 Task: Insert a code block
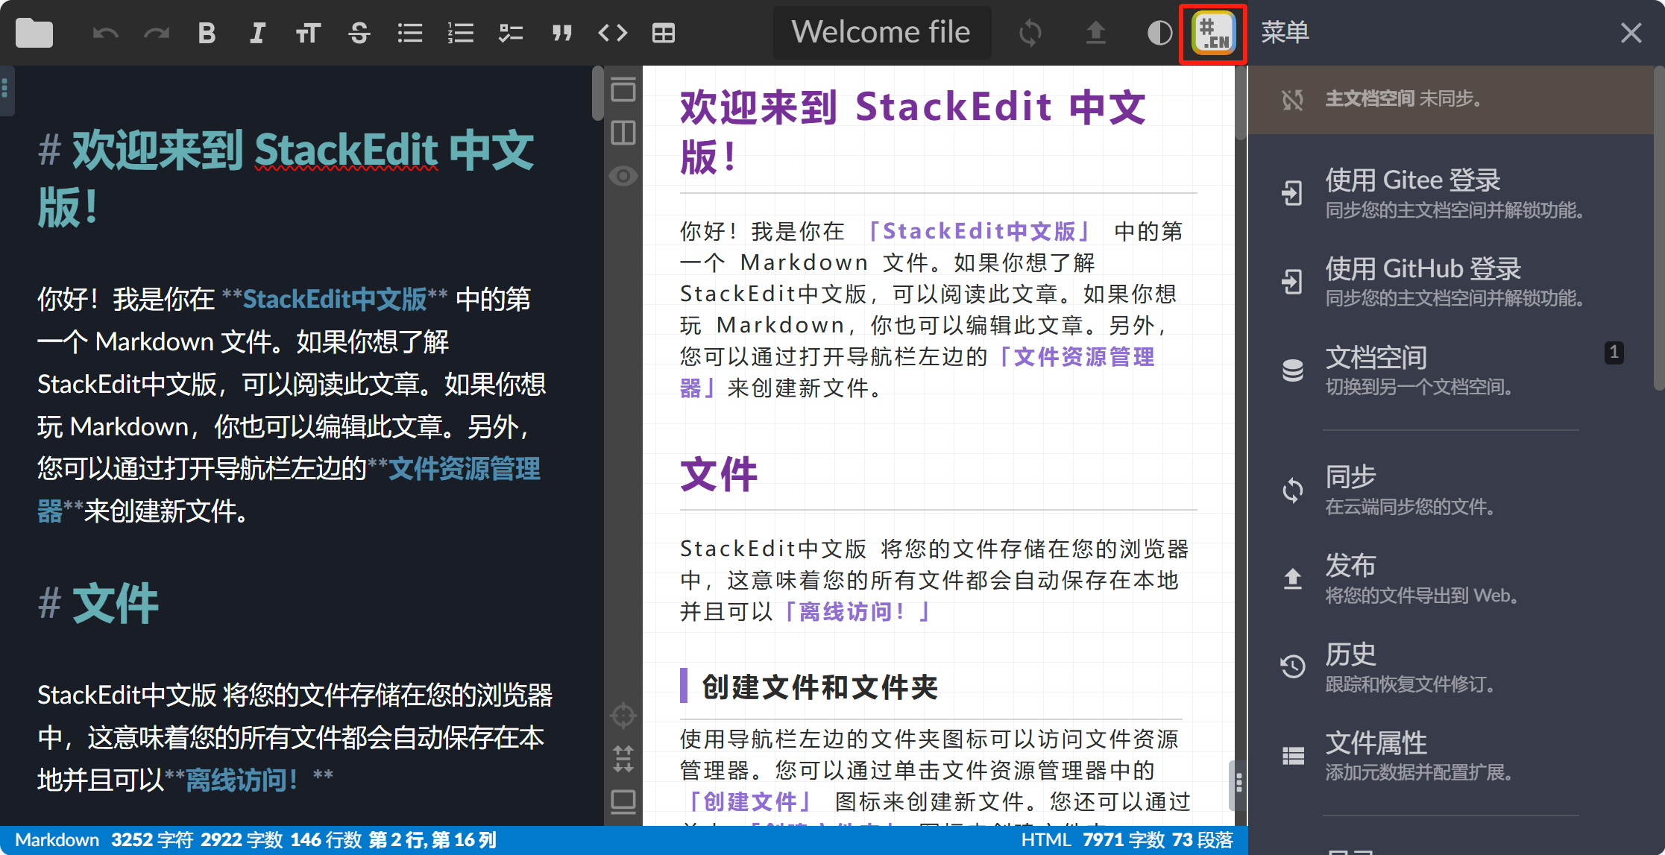click(612, 33)
